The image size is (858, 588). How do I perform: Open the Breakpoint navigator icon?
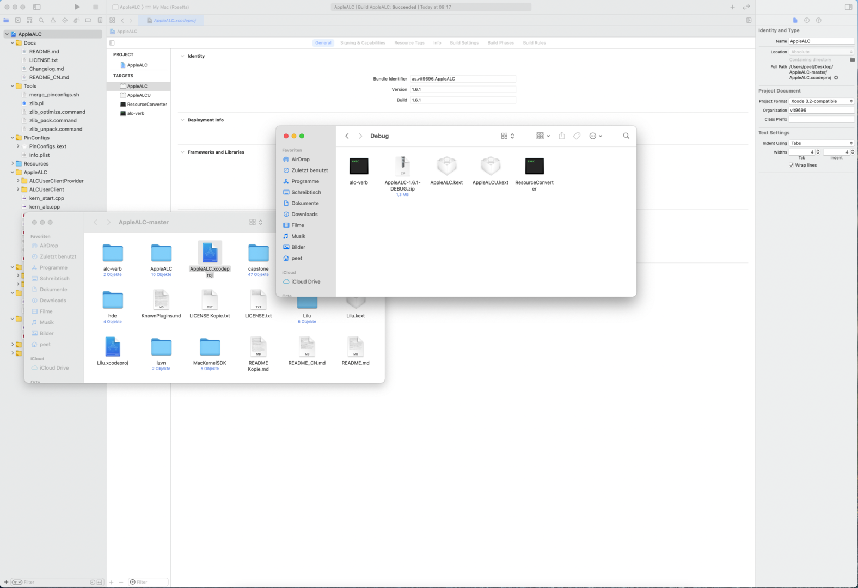click(x=88, y=20)
